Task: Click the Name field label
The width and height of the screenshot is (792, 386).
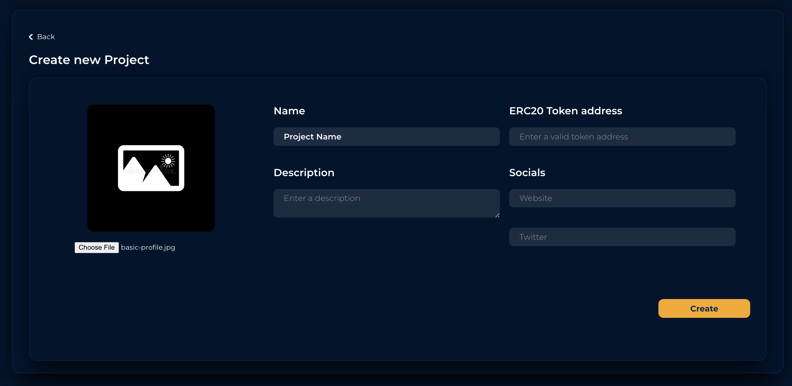Action: tap(289, 111)
